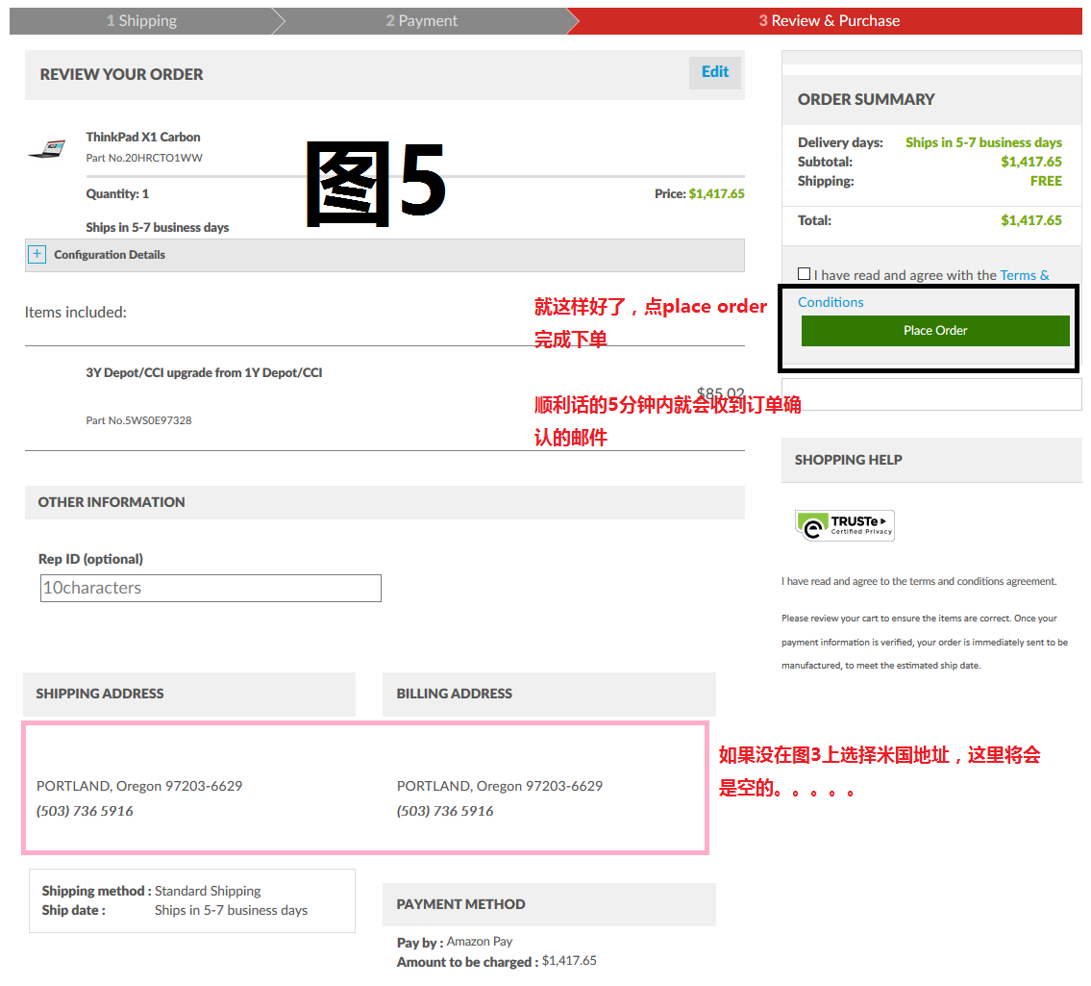Expand Configuration Details with the plus icon
The height and width of the screenshot is (986, 1091).
coord(37,254)
